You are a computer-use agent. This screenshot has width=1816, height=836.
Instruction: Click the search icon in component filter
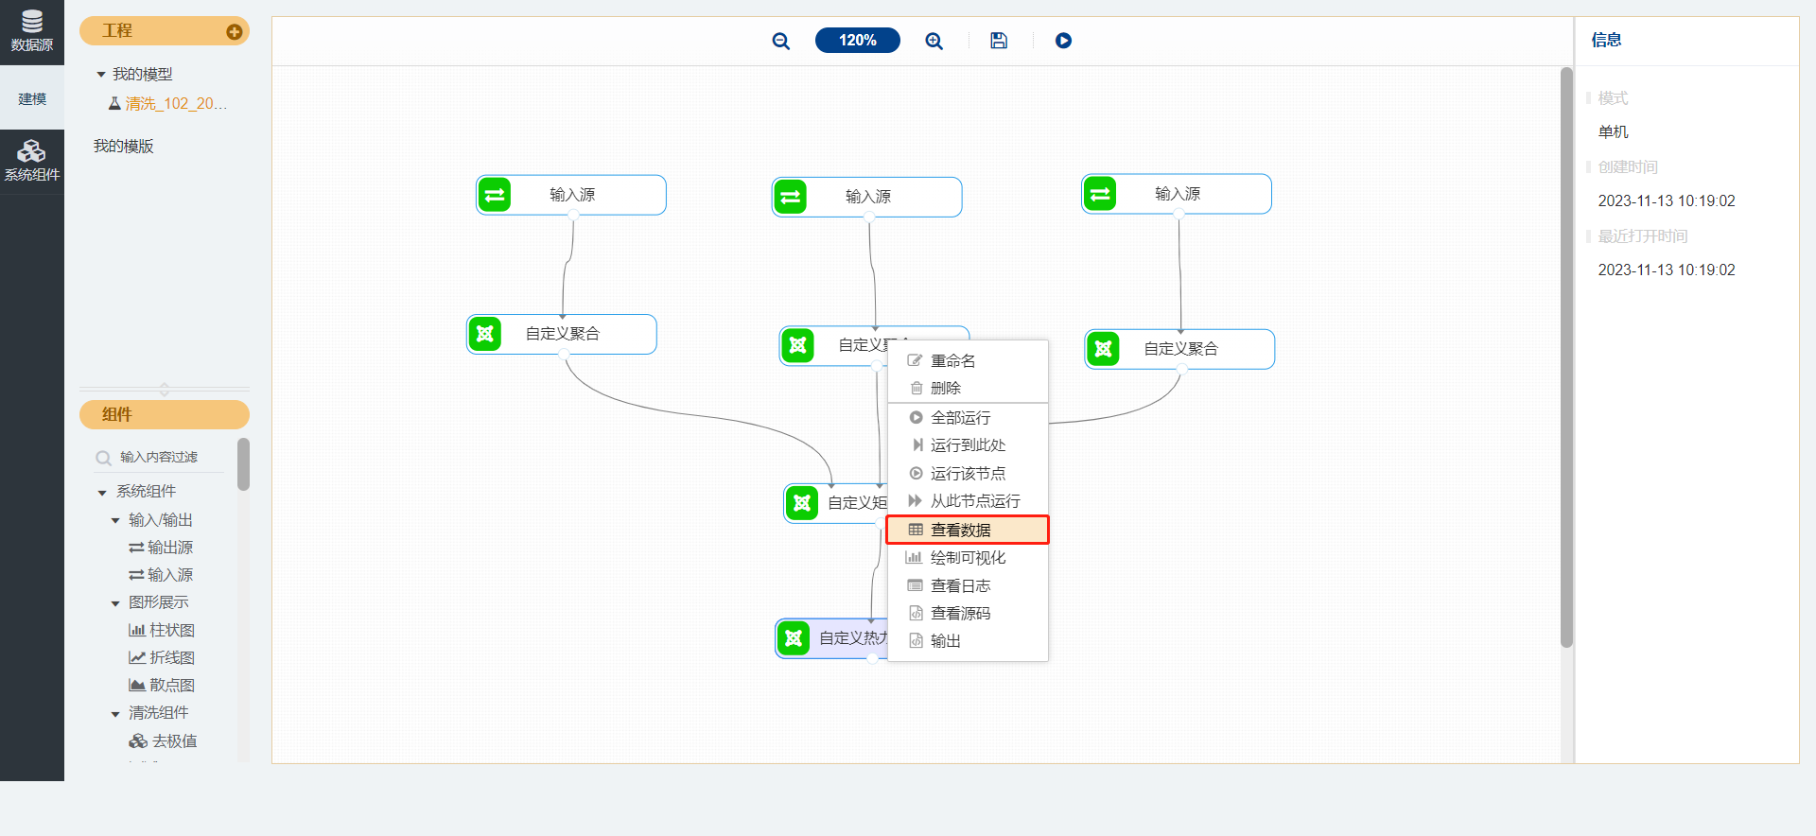point(103,459)
